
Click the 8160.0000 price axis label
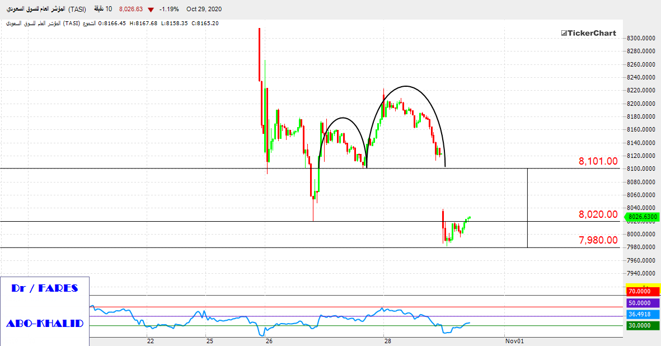point(641,130)
